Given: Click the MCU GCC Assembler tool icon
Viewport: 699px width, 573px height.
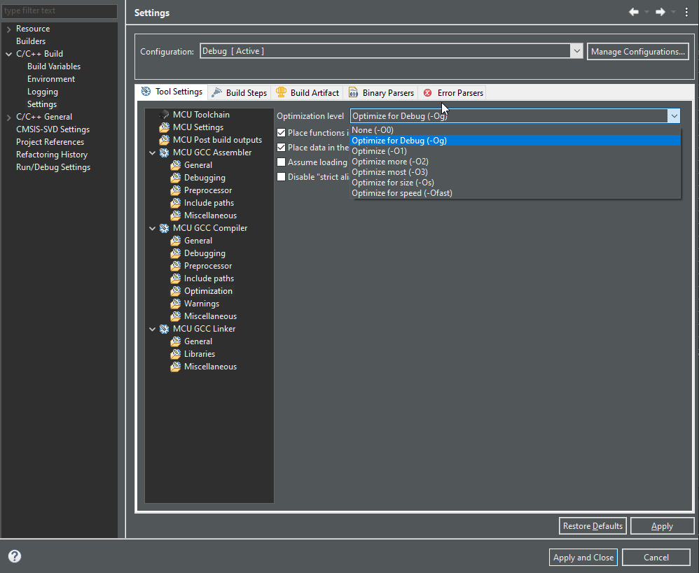Looking at the screenshot, I should [165, 153].
